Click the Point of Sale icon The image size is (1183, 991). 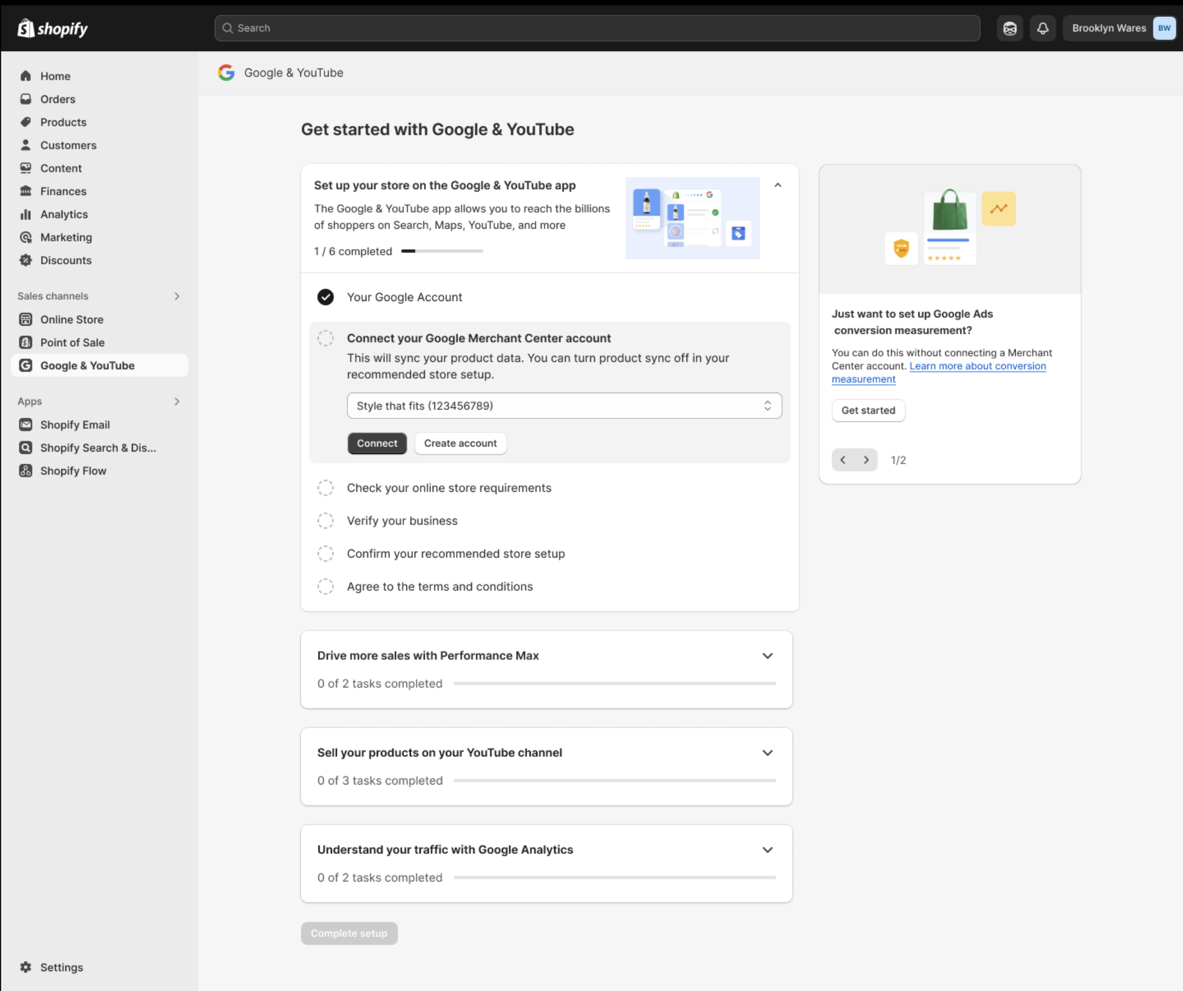25,342
